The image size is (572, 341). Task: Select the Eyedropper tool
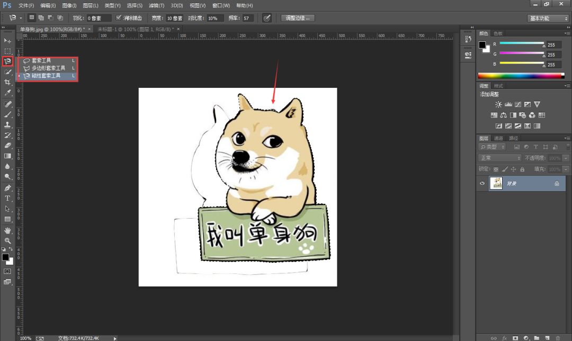7,93
